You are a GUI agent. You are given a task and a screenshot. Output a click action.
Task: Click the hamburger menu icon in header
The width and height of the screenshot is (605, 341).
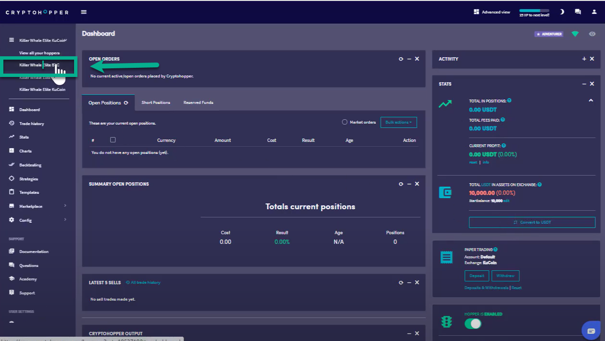coord(84,12)
